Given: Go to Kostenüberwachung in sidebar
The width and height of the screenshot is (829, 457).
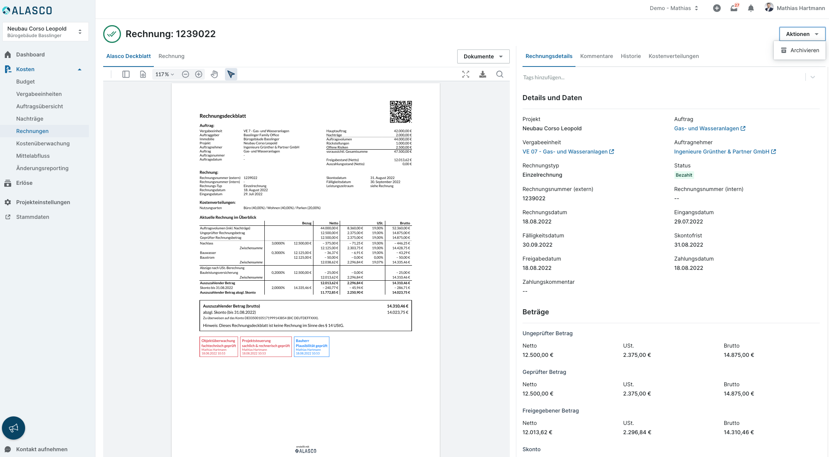Looking at the screenshot, I should 43,143.
